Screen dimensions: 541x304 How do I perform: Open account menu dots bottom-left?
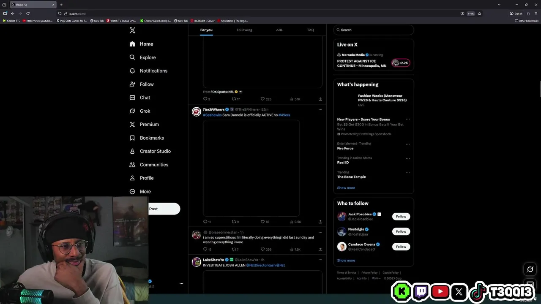pyautogui.click(x=181, y=283)
